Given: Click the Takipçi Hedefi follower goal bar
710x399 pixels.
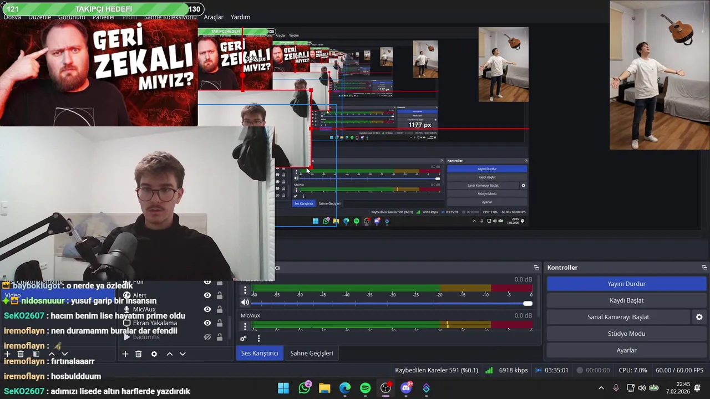Looking at the screenshot, I should point(103,9).
